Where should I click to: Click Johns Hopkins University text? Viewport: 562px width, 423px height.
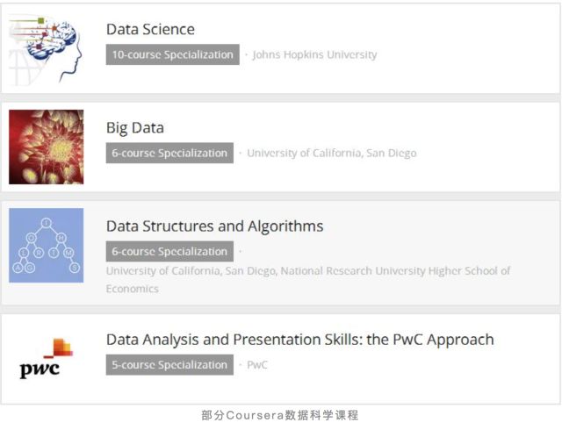[314, 54]
